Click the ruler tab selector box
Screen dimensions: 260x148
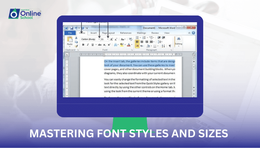(x=67, y=54)
